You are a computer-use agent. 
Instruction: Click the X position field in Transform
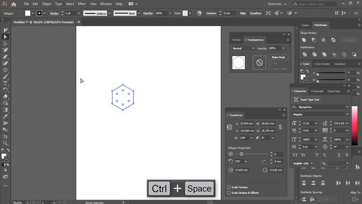pyautogui.click(x=247, y=124)
